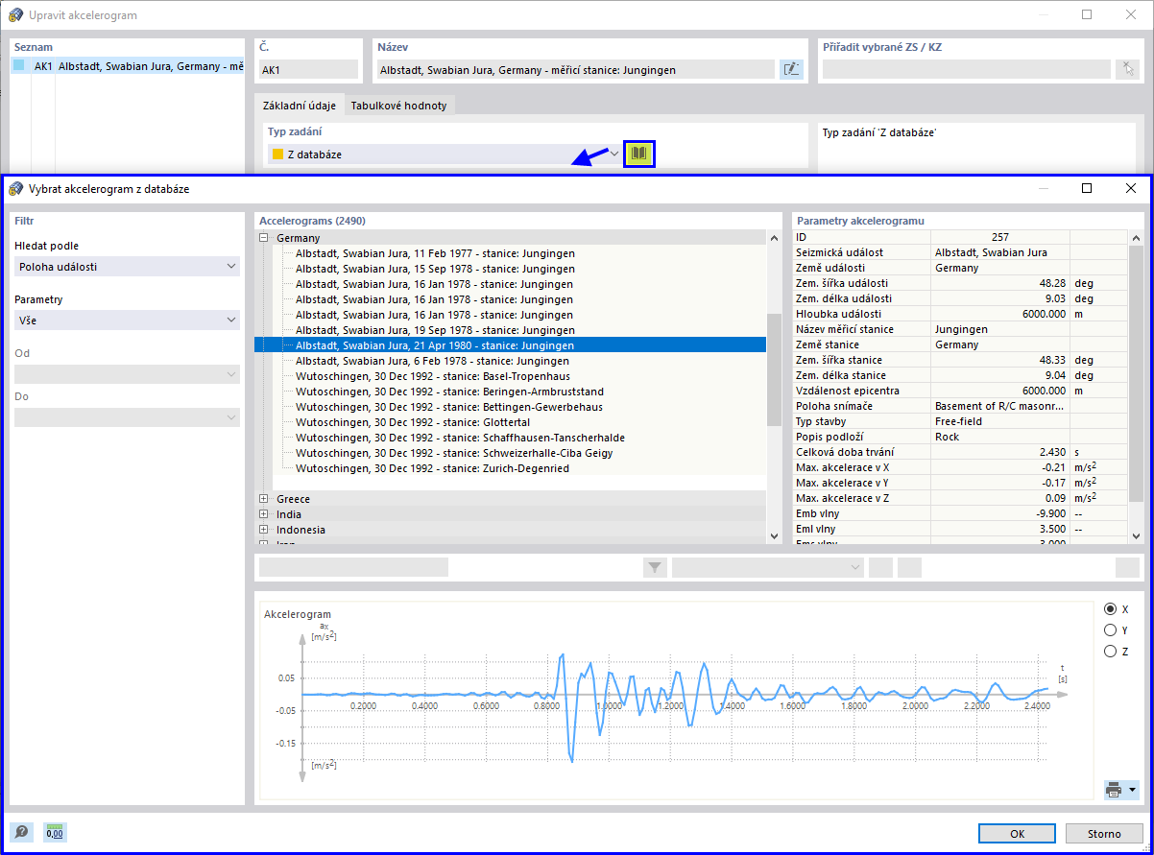The image size is (1154, 855).
Task: Click the edit name icon beside Název
Action: click(x=791, y=69)
